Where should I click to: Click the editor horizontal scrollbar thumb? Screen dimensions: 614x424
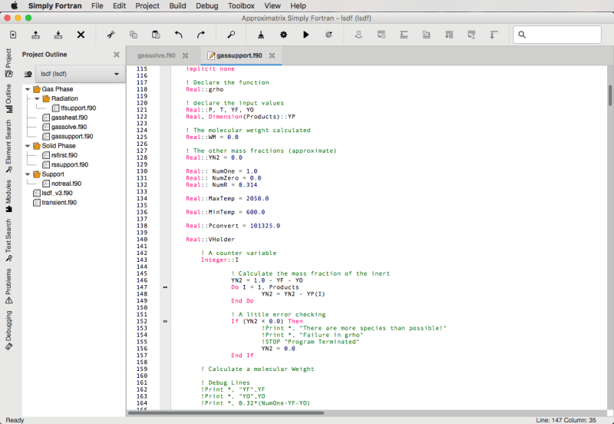click(226, 412)
